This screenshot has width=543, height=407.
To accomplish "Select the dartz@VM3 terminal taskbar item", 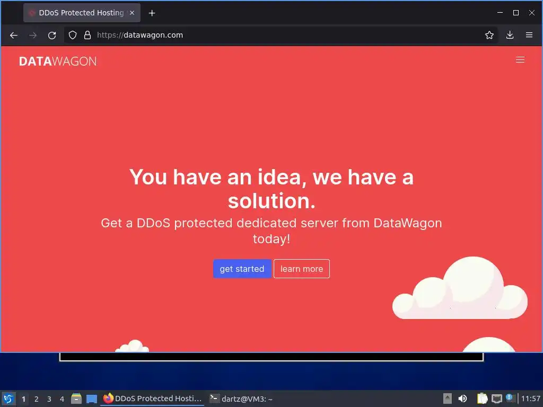I will pos(241,399).
